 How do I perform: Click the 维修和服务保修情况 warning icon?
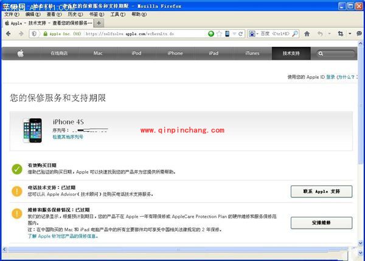17,214
